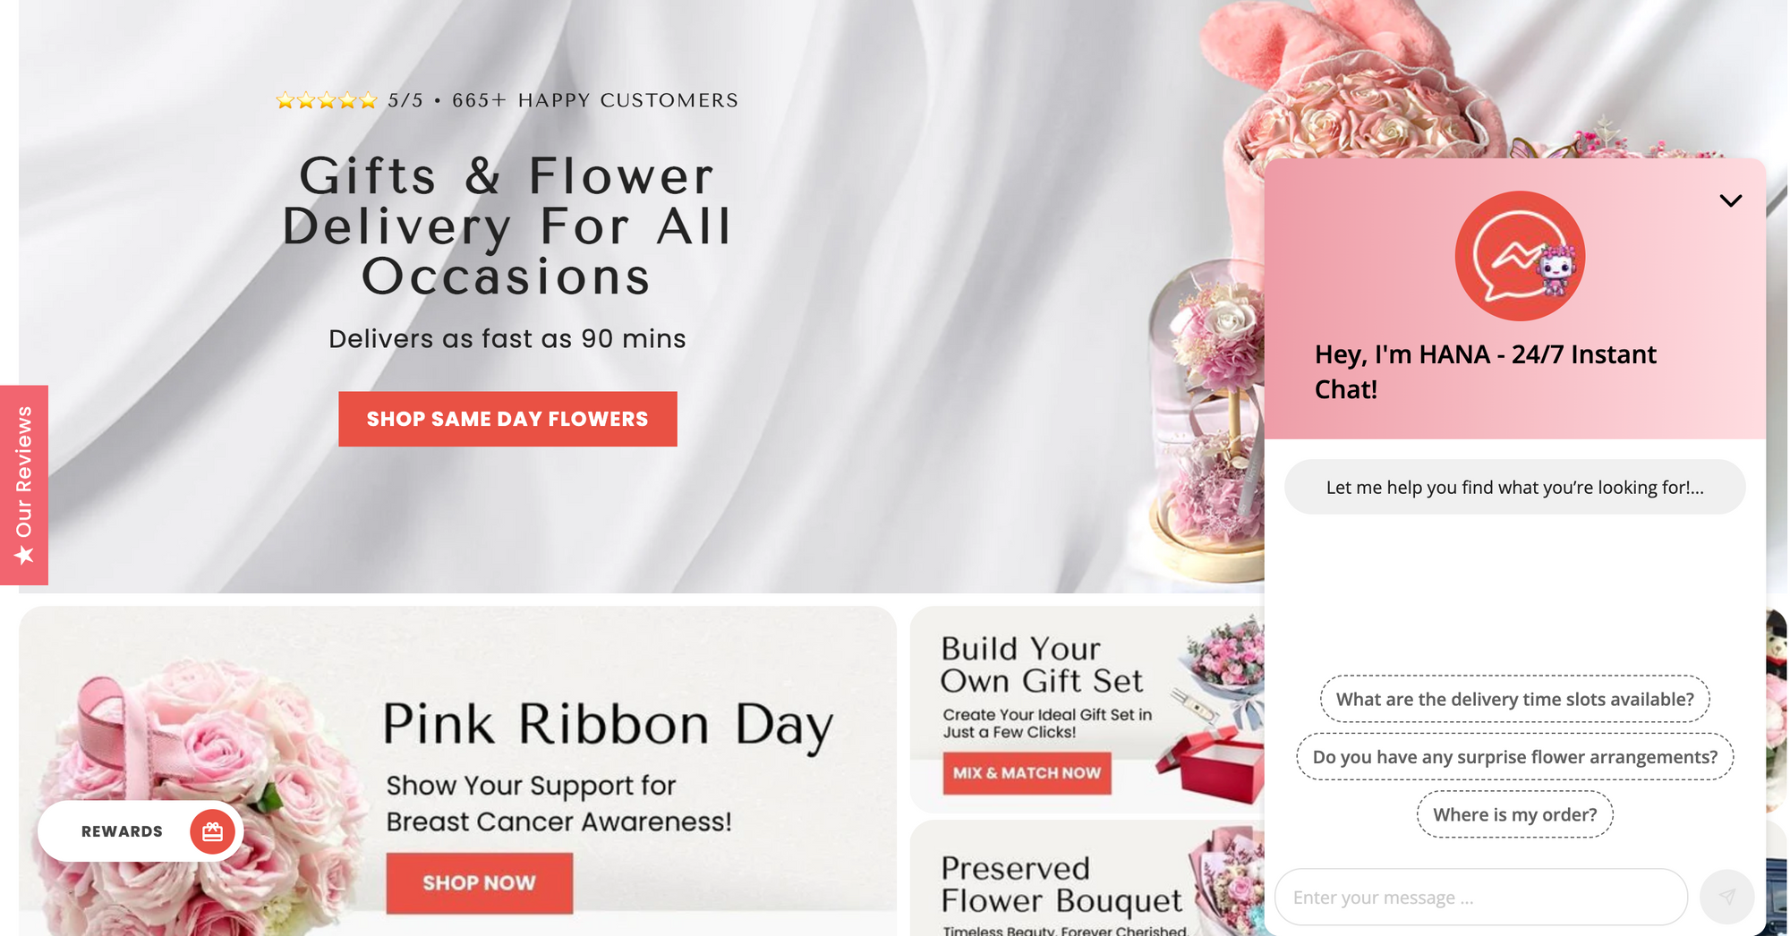Image resolution: width=1790 pixels, height=936 pixels.
Task: Click Shop Same Day Flowers button
Action: point(507,419)
